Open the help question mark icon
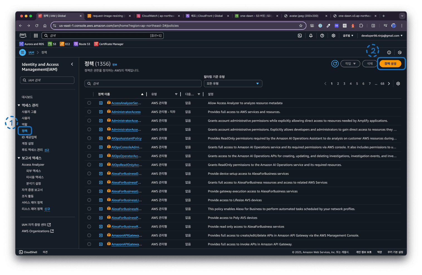 pyautogui.click(x=322, y=36)
